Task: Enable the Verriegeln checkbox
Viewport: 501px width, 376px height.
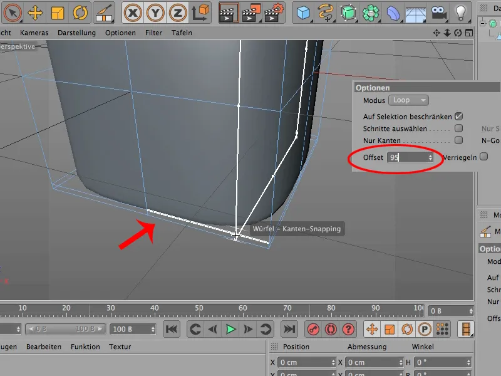Action: pyautogui.click(x=484, y=157)
